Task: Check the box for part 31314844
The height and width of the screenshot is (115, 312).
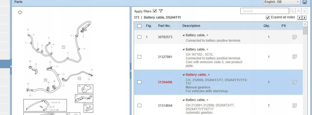Action: coord(139,106)
